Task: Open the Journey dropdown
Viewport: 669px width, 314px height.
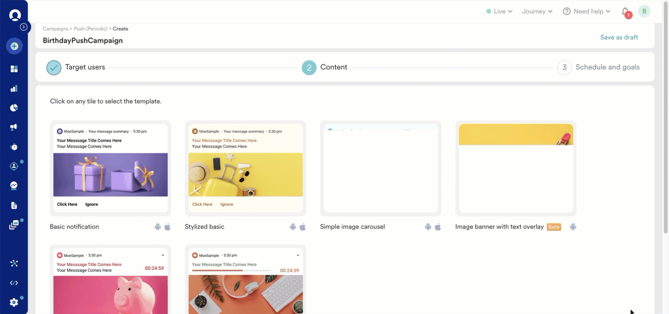Action: [538, 12]
